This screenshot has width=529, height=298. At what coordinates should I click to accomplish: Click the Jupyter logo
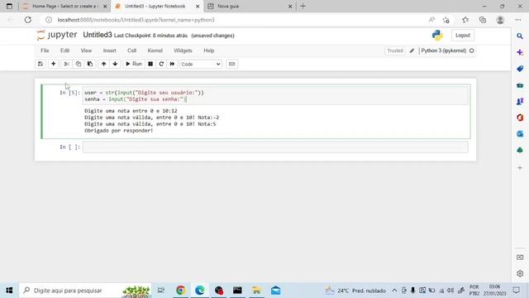[57, 35]
